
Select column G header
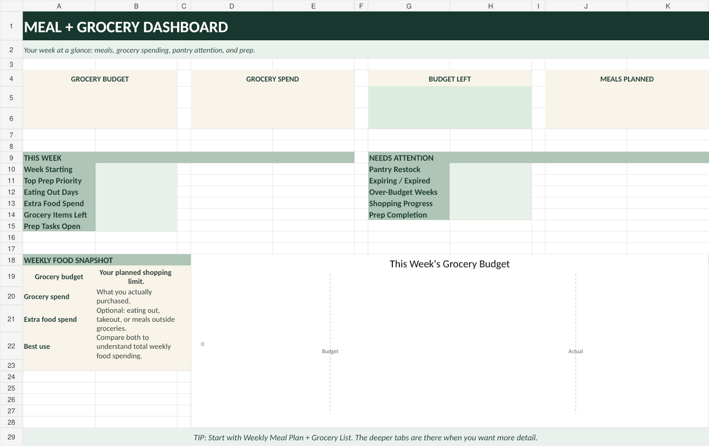click(409, 6)
